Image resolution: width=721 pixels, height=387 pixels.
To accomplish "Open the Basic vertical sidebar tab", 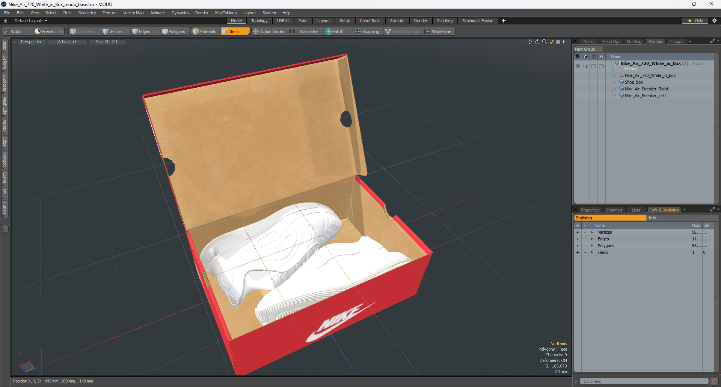I will pyautogui.click(x=5, y=45).
